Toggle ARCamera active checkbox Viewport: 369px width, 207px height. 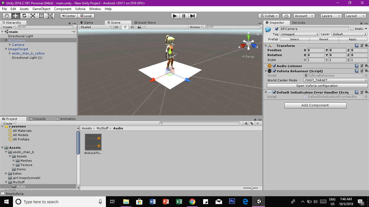click(277, 29)
